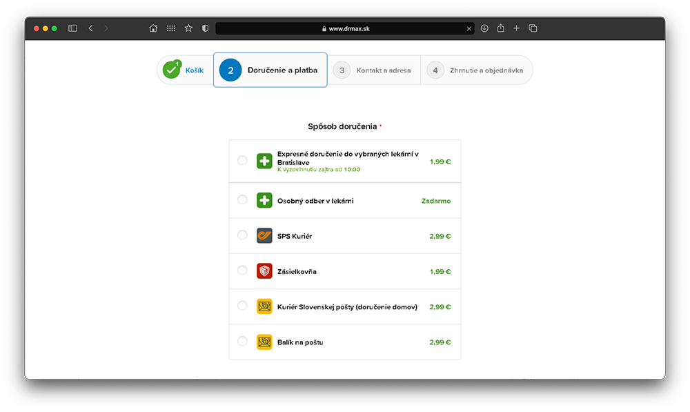
Task: Click the www.drmax.sk address field
Action: pos(345,28)
